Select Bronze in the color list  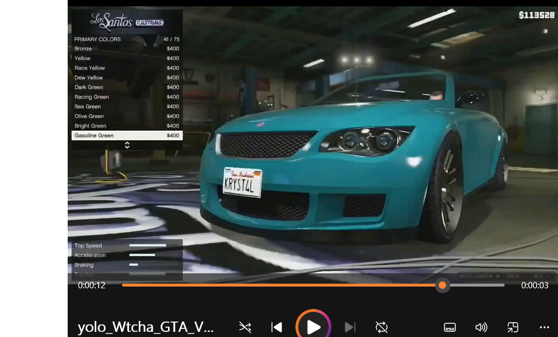click(x=127, y=49)
